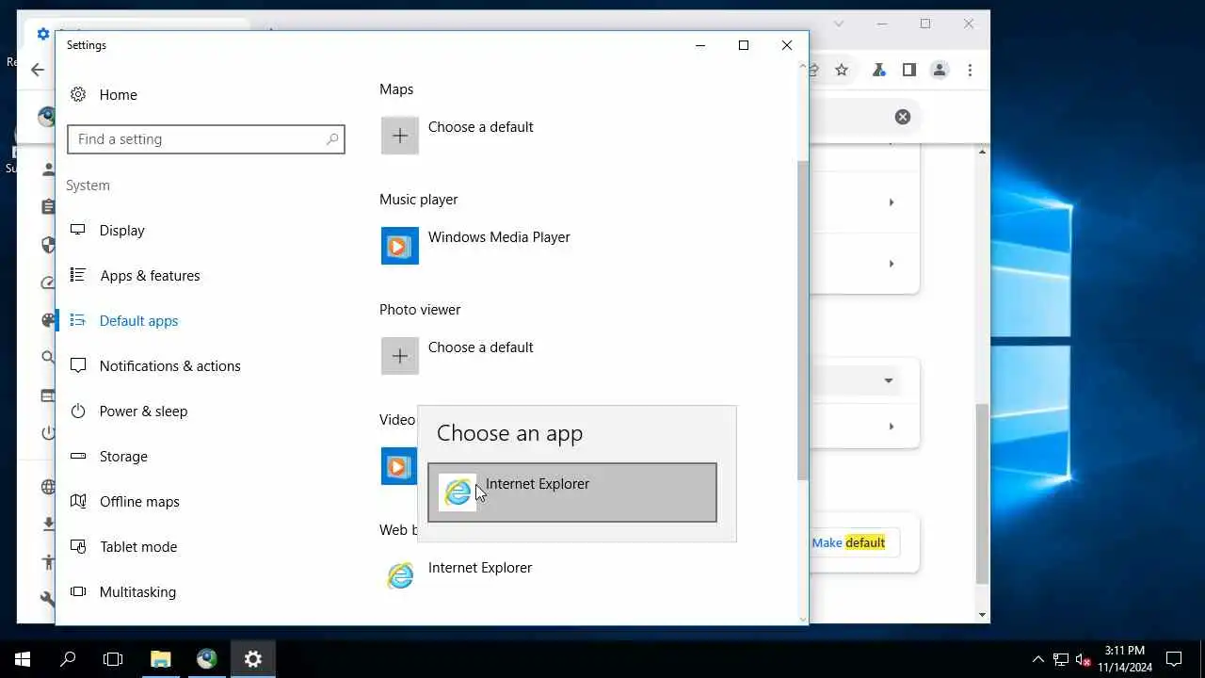Image resolution: width=1205 pixels, height=678 pixels.
Task: Click the Settings gear on the taskbar
Action: click(x=252, y=659)
